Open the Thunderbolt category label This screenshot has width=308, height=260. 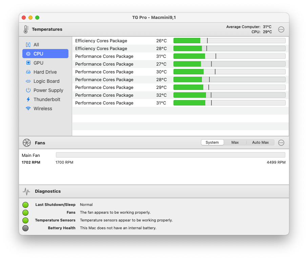point(47,99)
